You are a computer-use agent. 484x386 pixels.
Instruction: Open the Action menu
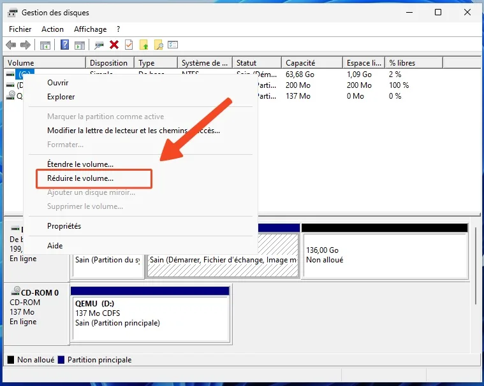pyautogui.click(x=52, y=29)
